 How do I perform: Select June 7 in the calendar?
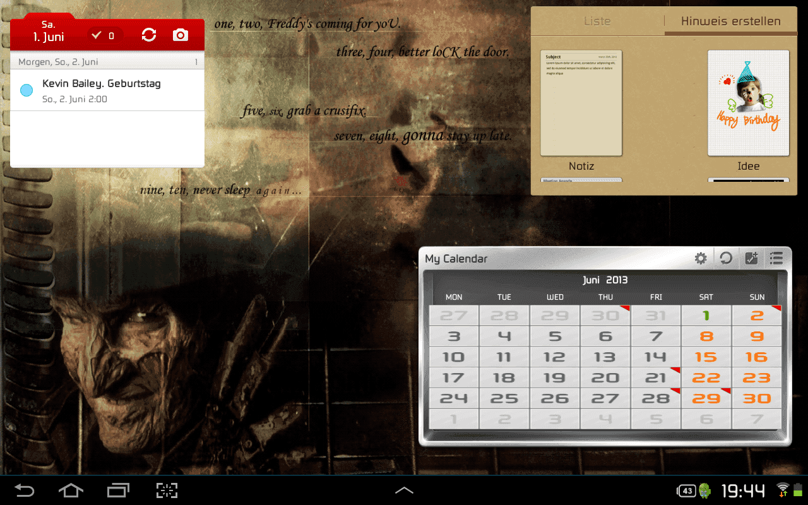(x=656, y=336)
